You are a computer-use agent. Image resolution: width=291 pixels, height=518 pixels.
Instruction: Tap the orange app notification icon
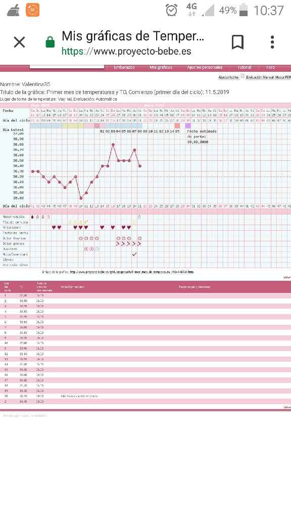point(33,10)
